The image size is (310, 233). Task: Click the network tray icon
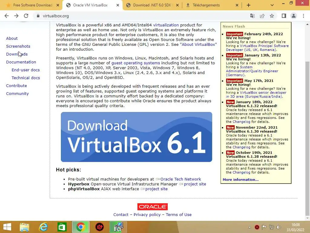click(x=272, y=227)
